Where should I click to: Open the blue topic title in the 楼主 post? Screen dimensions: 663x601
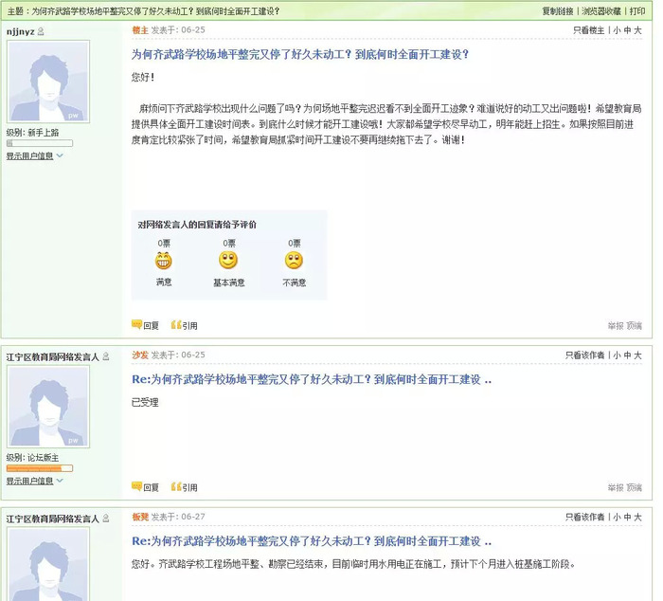click(300, 54)
